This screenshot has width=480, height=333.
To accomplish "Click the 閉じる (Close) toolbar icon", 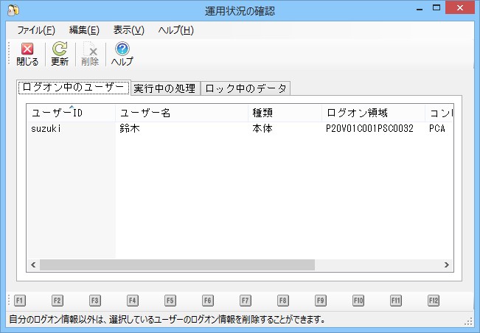I will [x=27, y=55].
